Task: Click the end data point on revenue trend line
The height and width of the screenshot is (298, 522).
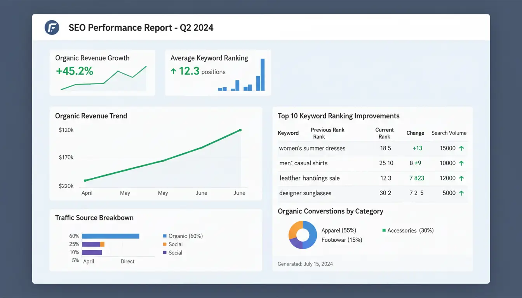Action: [x=240, y=130]
